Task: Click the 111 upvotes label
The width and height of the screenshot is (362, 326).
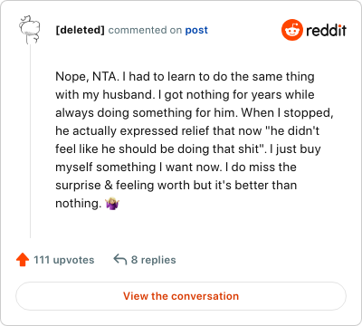Action: (x=64, y=260)
